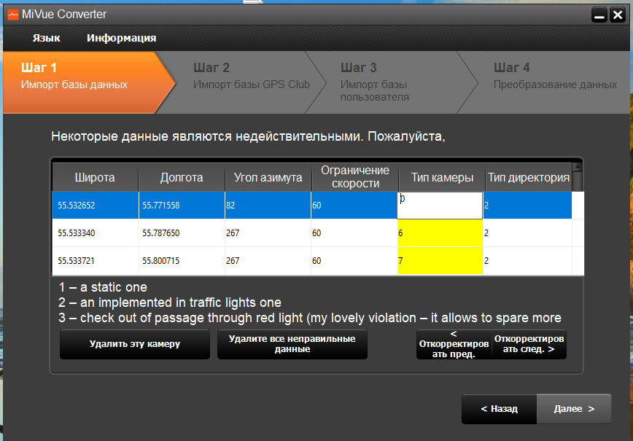
Task: Minimize the MiVue Converter window
Action: 599,15
